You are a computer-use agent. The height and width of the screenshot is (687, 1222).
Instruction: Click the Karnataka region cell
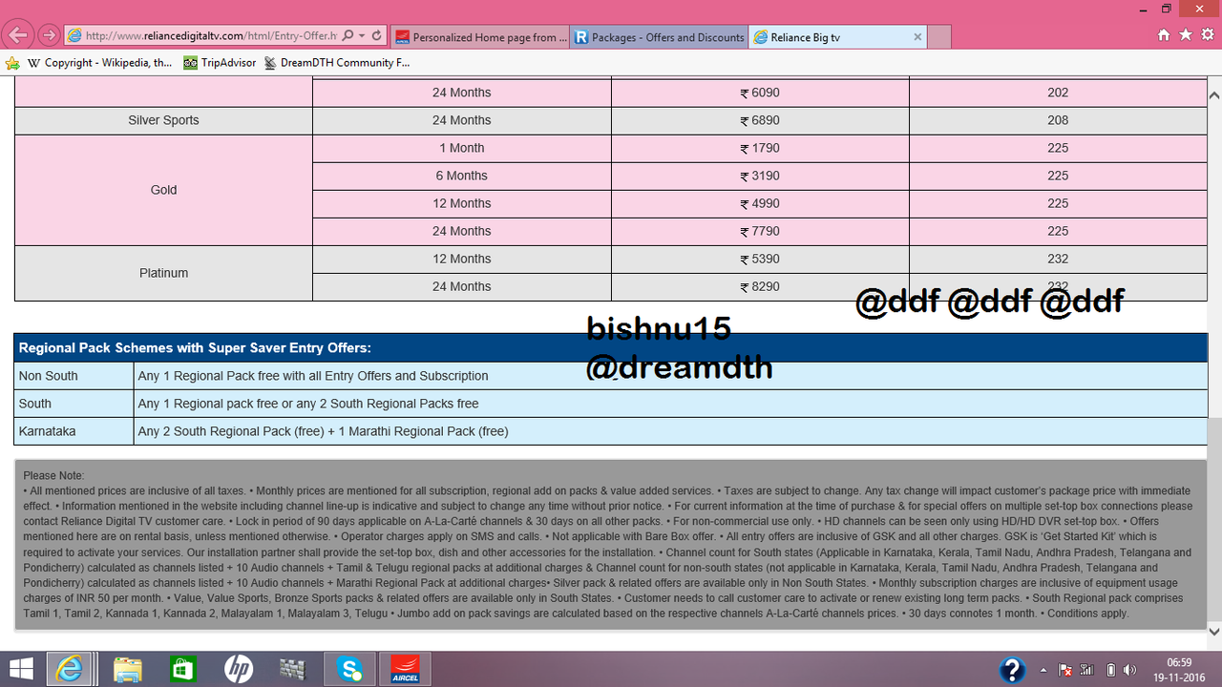click(74, 431)
